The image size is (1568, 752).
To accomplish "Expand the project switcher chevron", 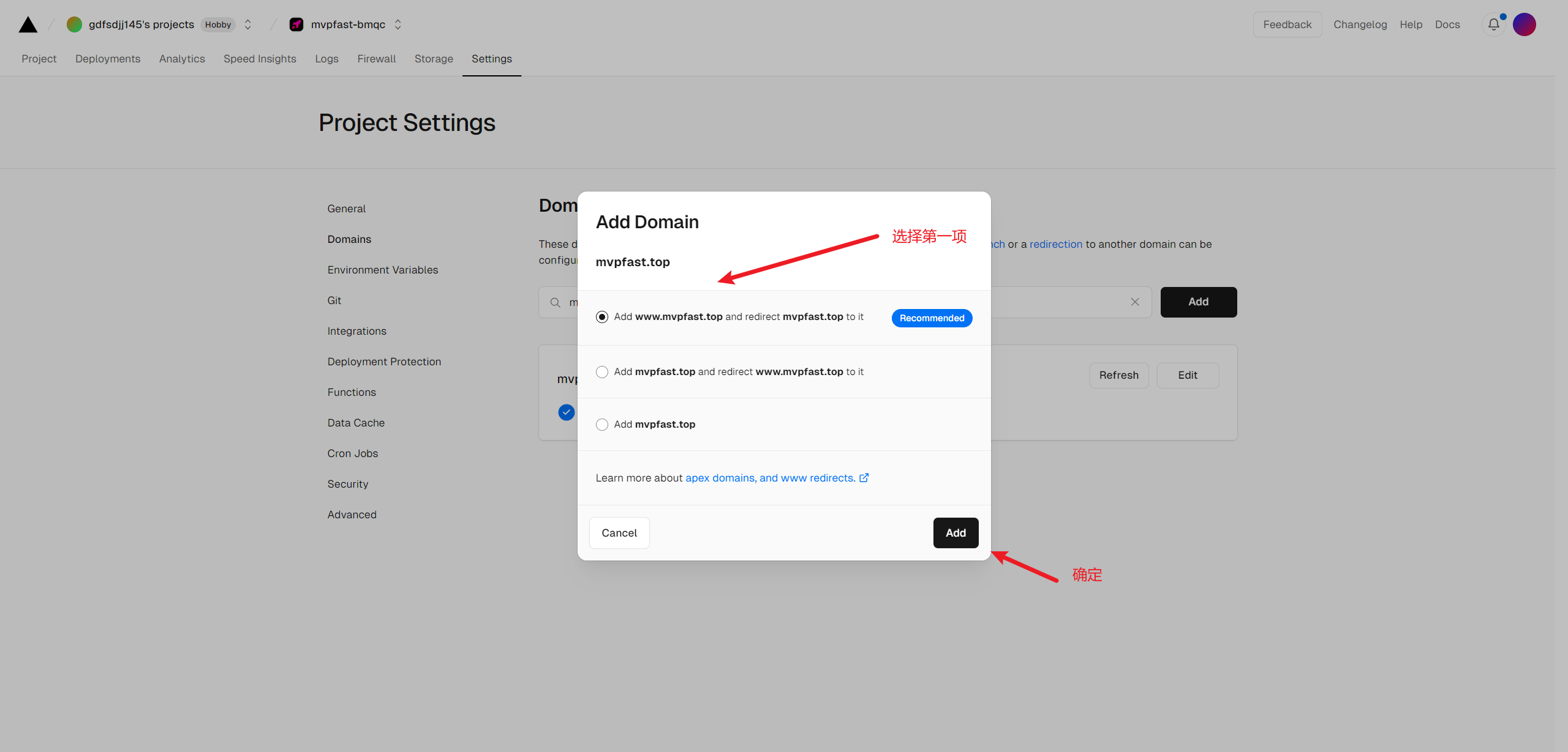I will coord(398,24).
